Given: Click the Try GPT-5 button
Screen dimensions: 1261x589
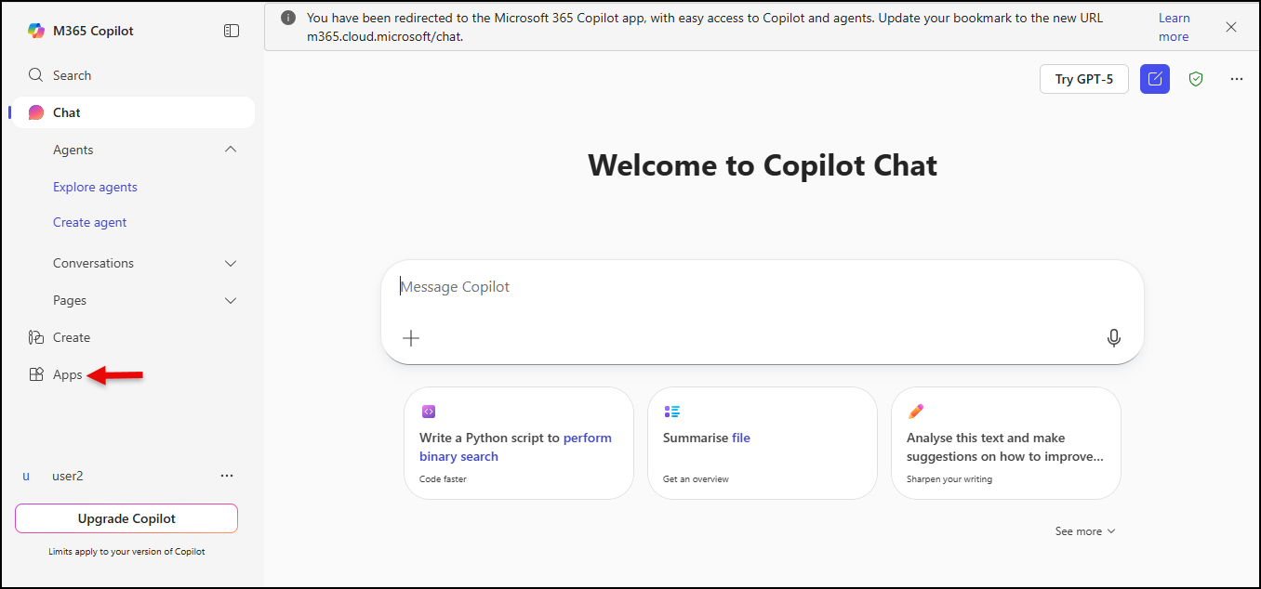Looking at the screenshot, I should (x=1084, y=79).
